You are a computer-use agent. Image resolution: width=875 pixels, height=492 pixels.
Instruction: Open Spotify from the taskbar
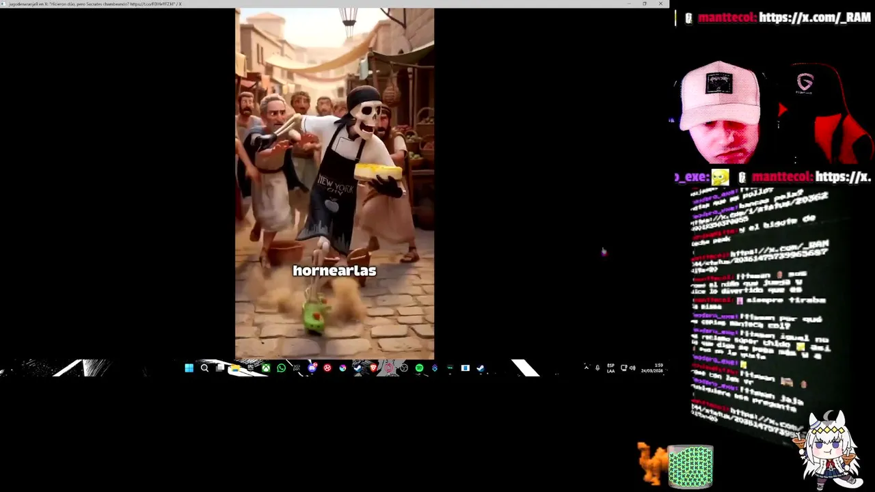pyautogui.click(x=419, y=368)
